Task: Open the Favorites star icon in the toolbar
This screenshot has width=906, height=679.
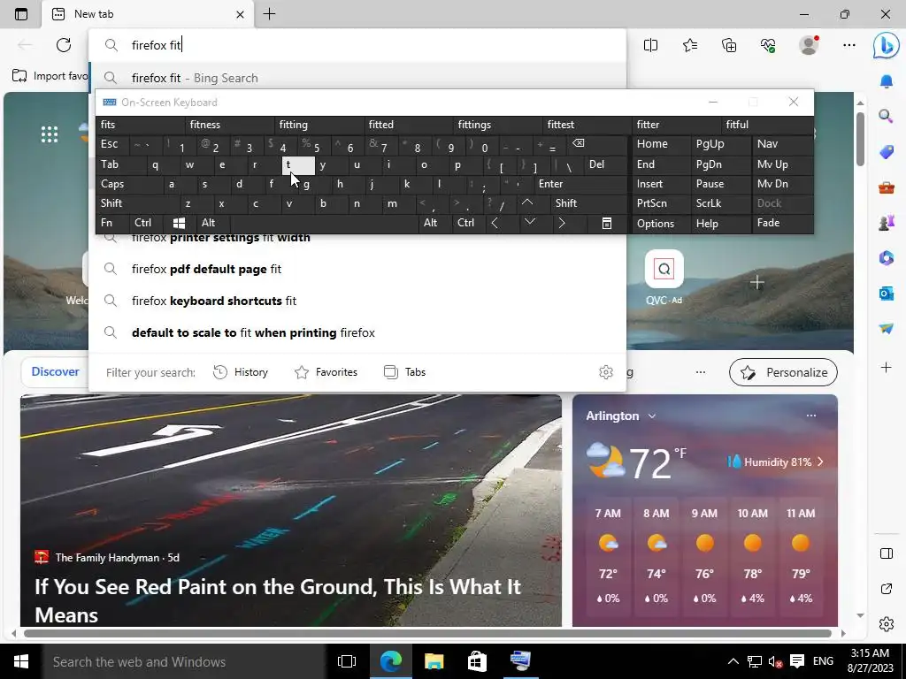Action: tap(690, 45)
